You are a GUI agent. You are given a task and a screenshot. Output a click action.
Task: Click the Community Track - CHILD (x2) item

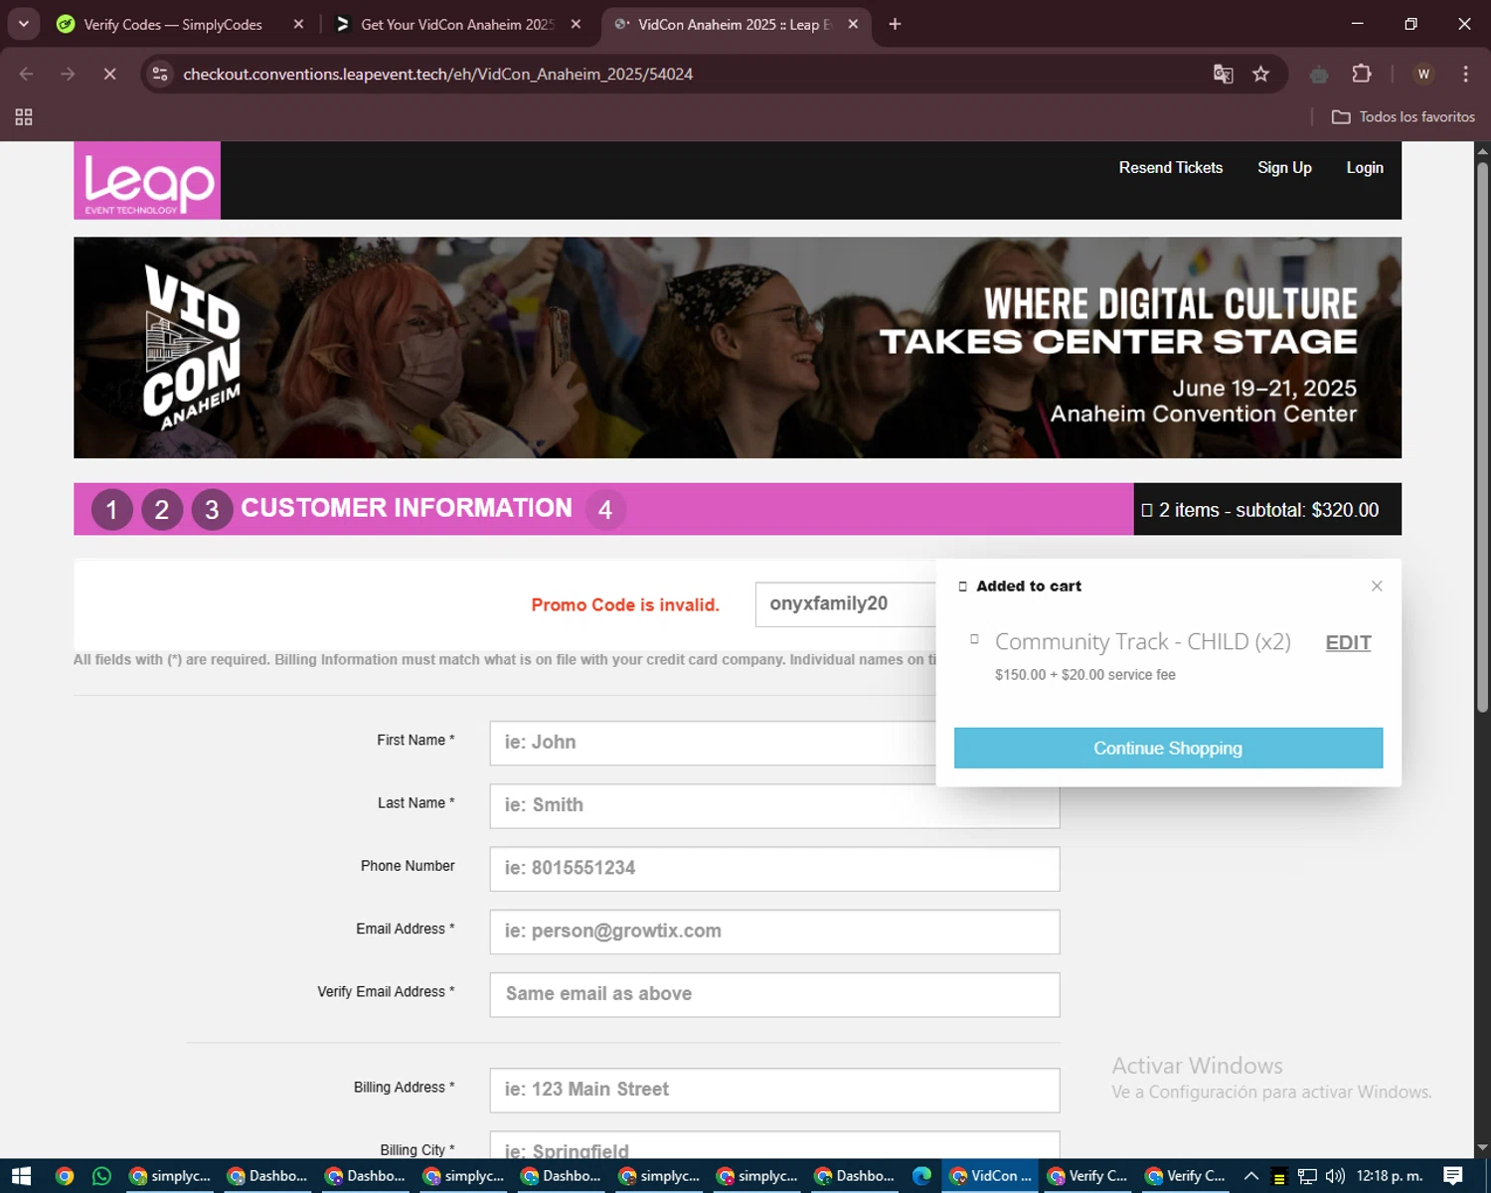pos(1143,642)
